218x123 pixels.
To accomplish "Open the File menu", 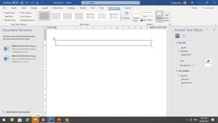I will click(4, 8).
